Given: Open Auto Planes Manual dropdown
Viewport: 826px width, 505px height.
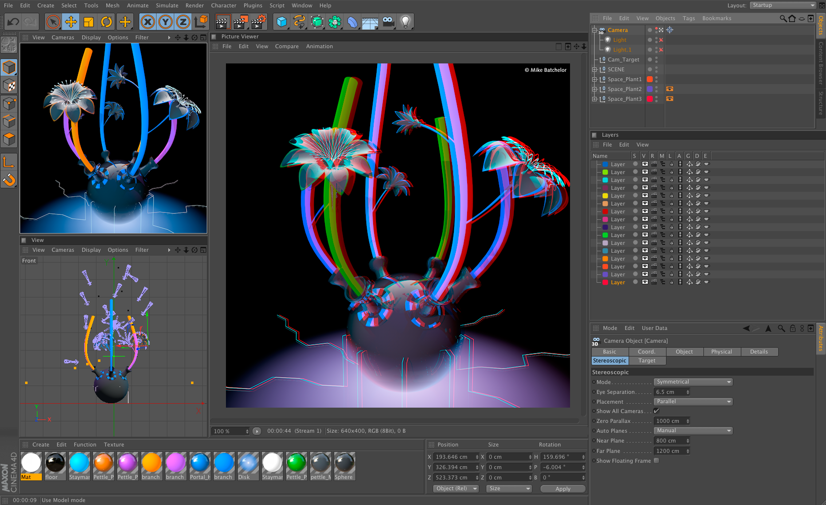Looking at the screenshot, I should [693, 431].
